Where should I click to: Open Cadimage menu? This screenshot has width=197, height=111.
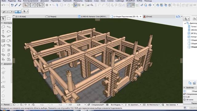coord(120,1)
